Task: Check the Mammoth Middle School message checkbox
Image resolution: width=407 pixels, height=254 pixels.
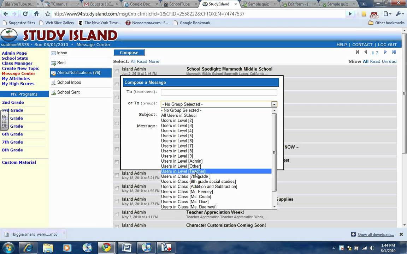Action: [x=117, y=71]
